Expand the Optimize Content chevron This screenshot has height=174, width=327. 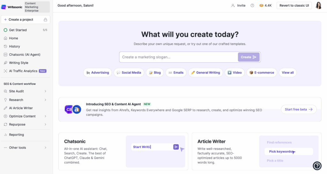click(x=45, y=116)
